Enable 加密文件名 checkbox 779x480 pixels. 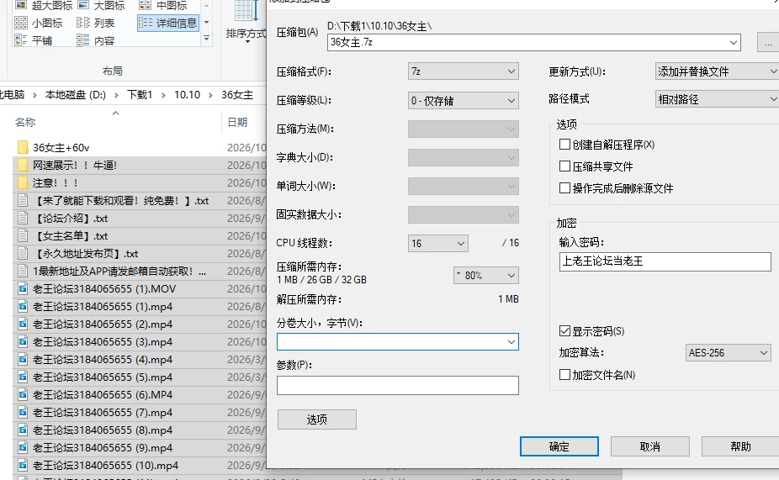(564, 375)
